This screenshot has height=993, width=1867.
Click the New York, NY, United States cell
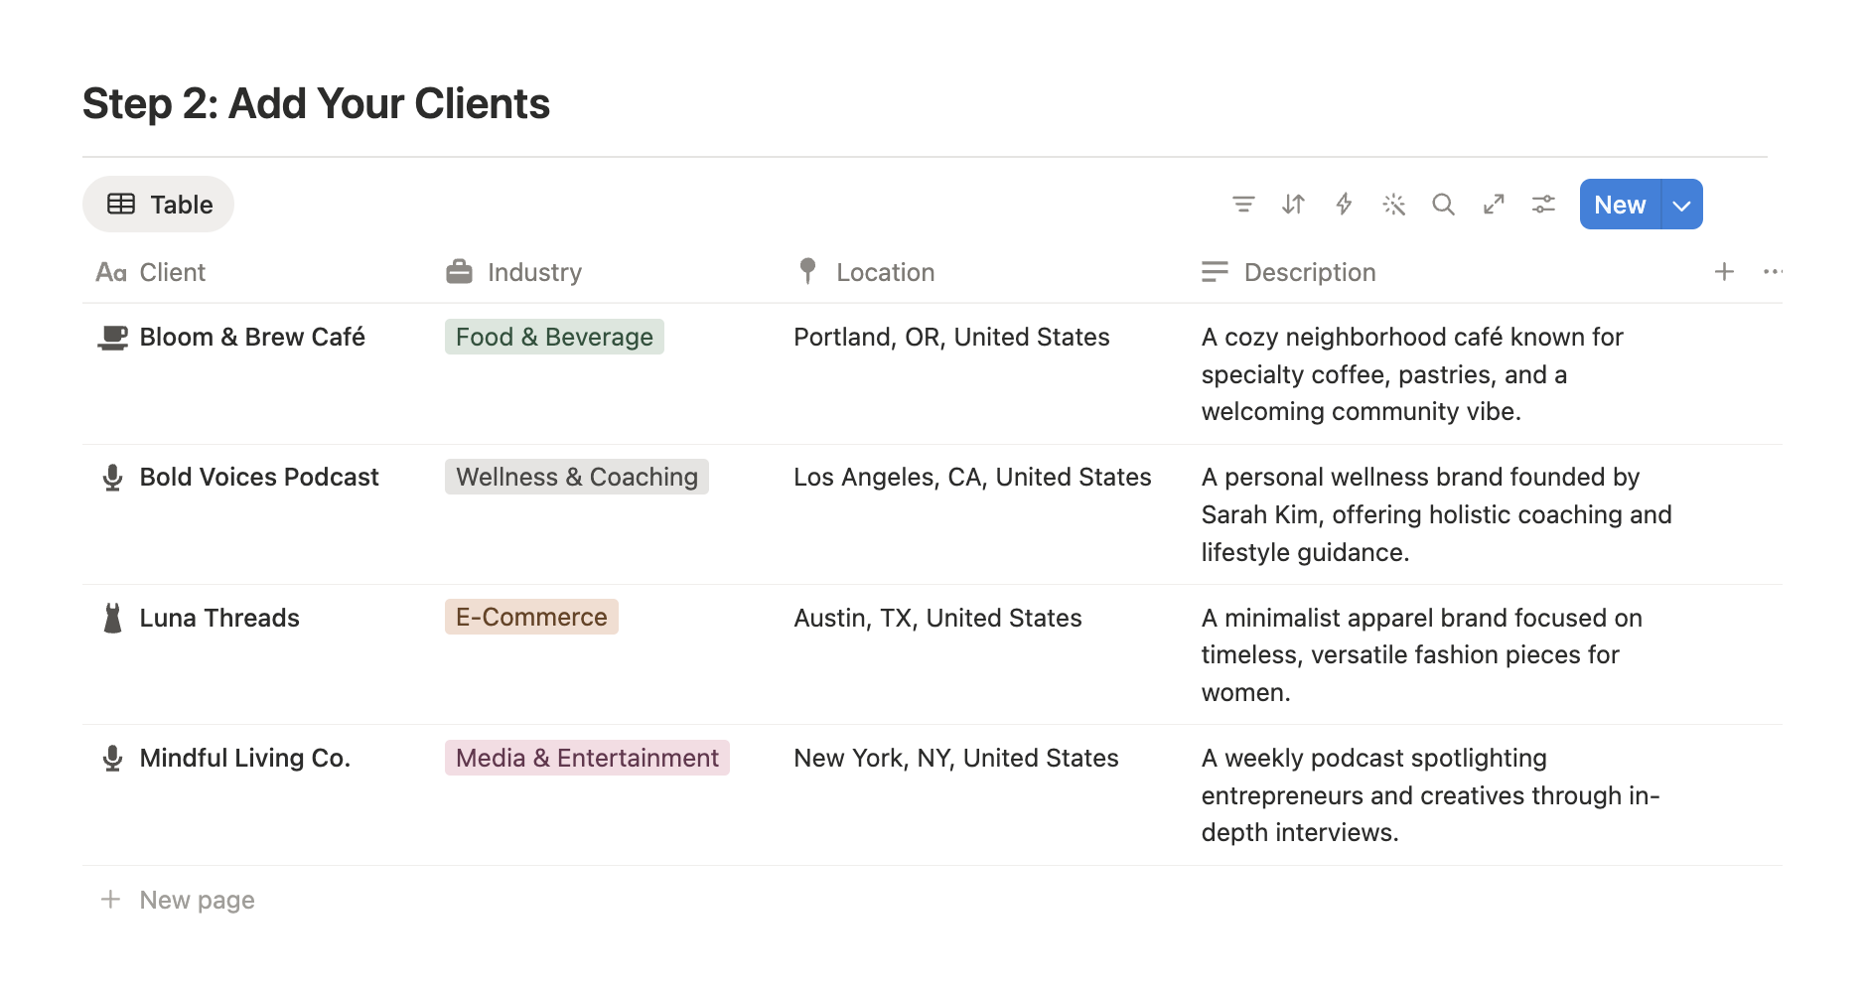click(x=956, y=759)
